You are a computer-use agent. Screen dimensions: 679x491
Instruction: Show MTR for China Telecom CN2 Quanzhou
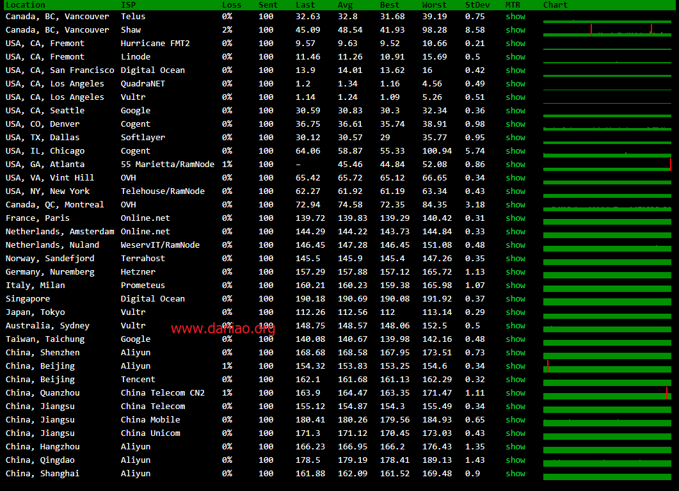(x=515, y=392)
